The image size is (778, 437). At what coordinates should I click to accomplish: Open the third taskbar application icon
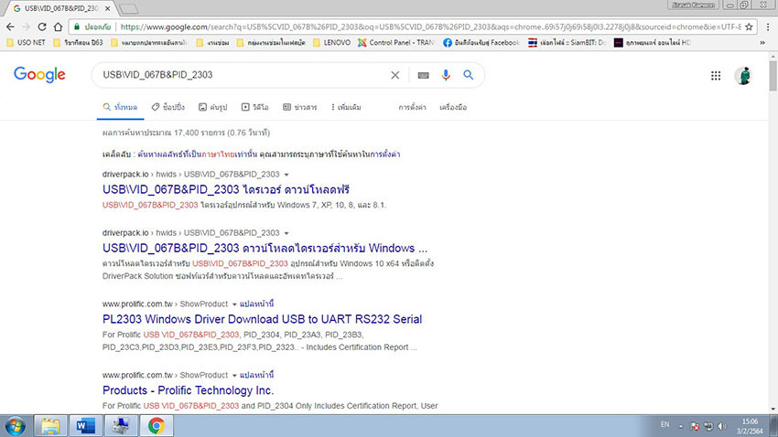[x=121, y=426]
